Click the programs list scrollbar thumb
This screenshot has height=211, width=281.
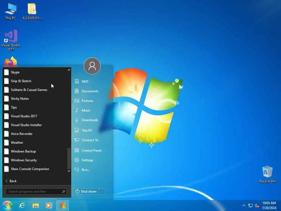click(69, 158)
